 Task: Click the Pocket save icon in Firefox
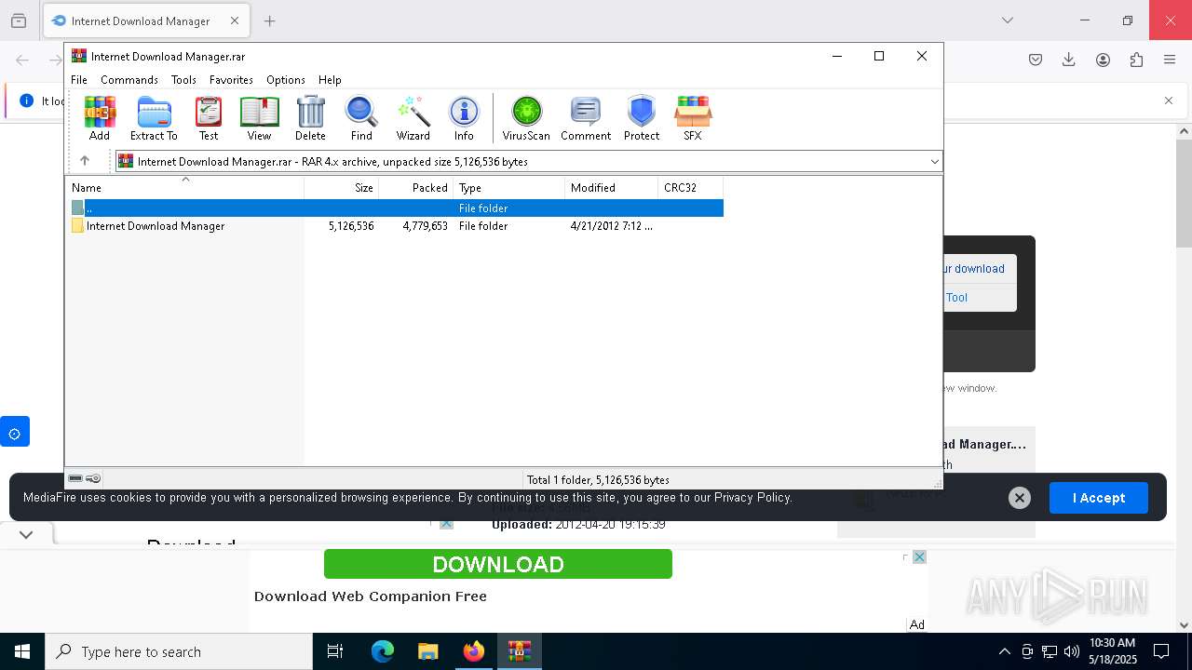coord(1036,60)
